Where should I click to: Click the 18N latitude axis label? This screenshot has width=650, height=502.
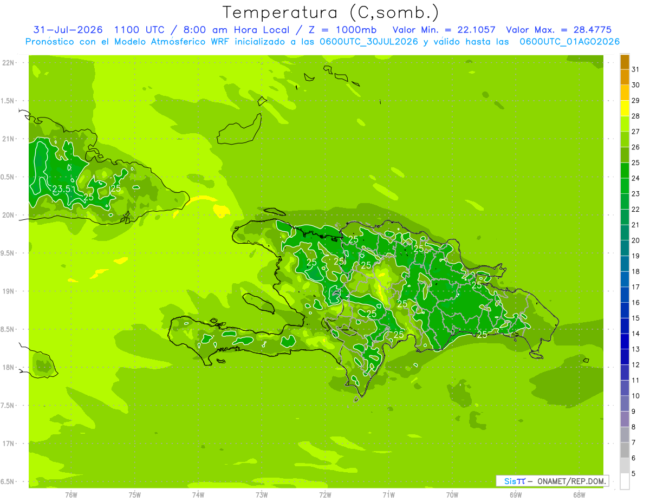pos(8,368)
